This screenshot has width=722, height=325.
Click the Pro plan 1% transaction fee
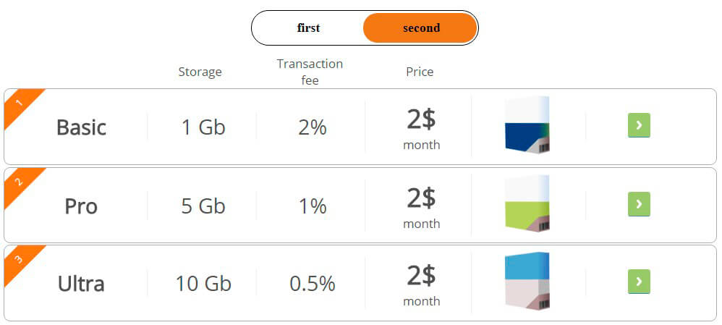(x=313, y=206)
